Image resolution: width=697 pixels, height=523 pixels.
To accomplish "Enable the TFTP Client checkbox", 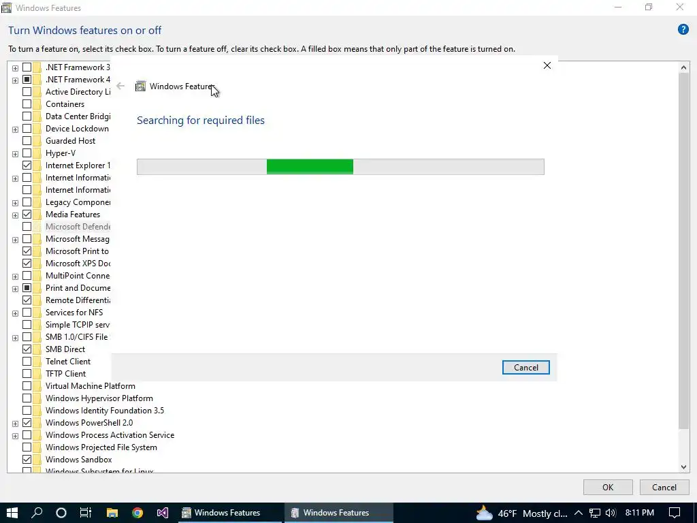I will coord(27,374).
